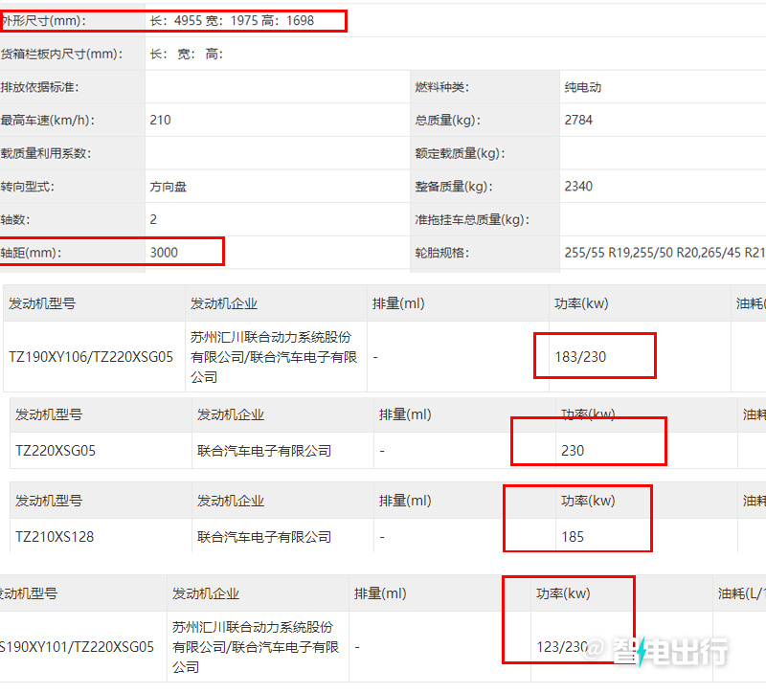The height and width of the screenshot is (693, 766).
Task: Click the "功率(kw)" header above "123/230"
Action: coord(563,593)
